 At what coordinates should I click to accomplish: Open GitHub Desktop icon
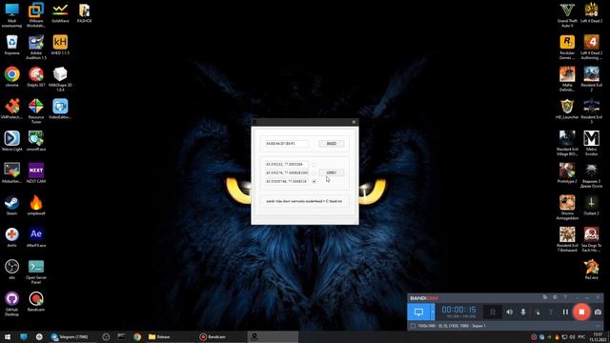[12, 304]
